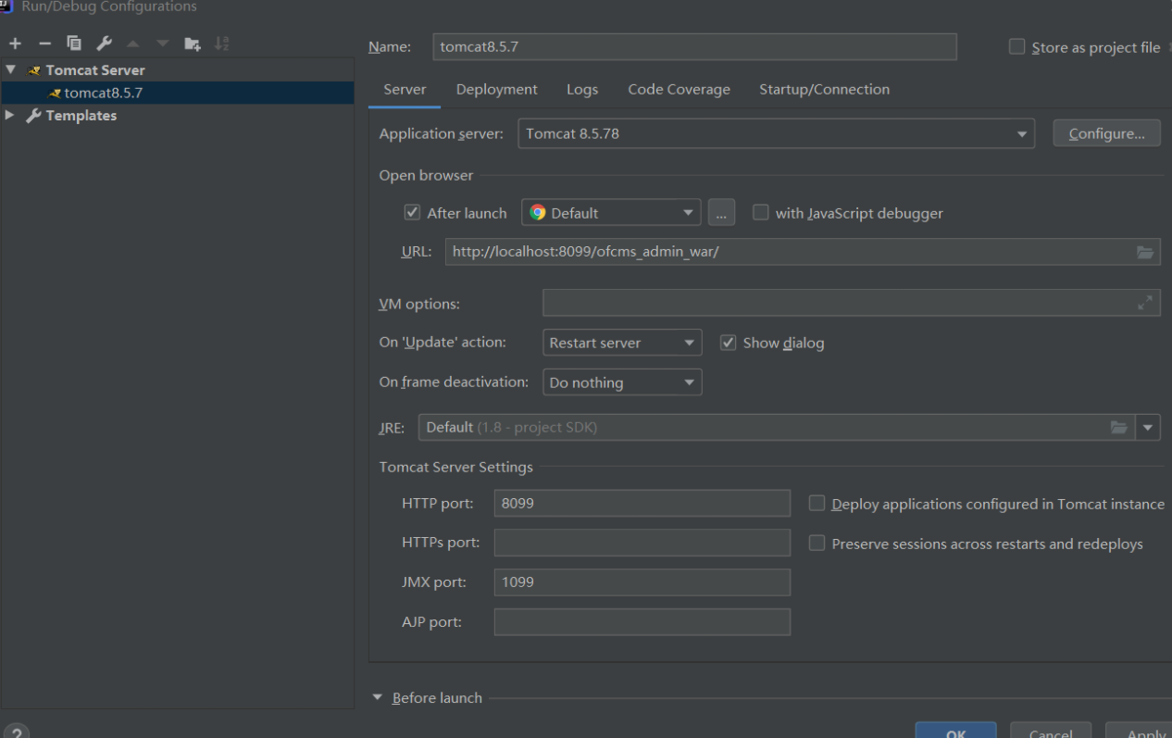Toggle Show dialog checkbox
The image size is (1172, 738).
(728, 343)
